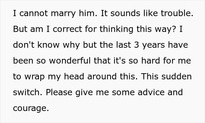Click the word 'advice' in the sixth line
205x123 pixels.
coord(151,92)
